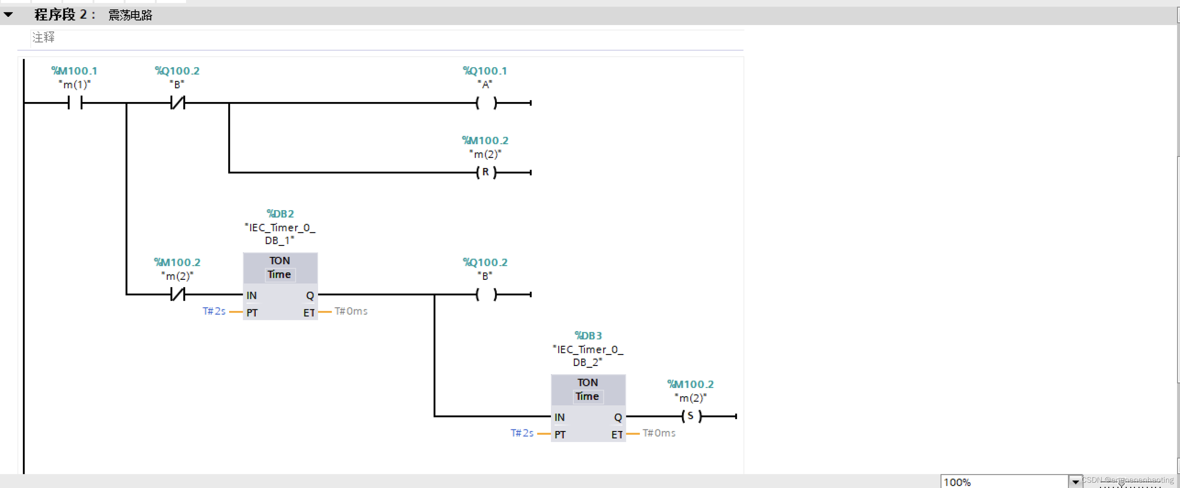
Task: Click the Time datatype of the DB3 timer
Action: (587, 397)
